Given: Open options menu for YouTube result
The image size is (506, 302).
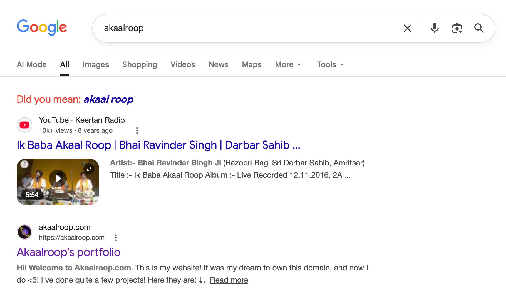Looking at the screenshot, I should 137,130.
